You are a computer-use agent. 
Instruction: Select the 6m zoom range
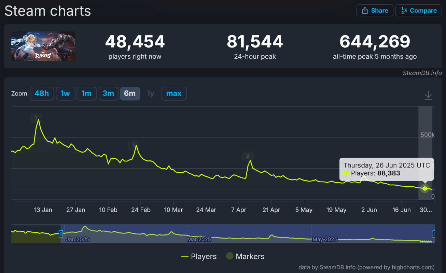tap(130, 94)
